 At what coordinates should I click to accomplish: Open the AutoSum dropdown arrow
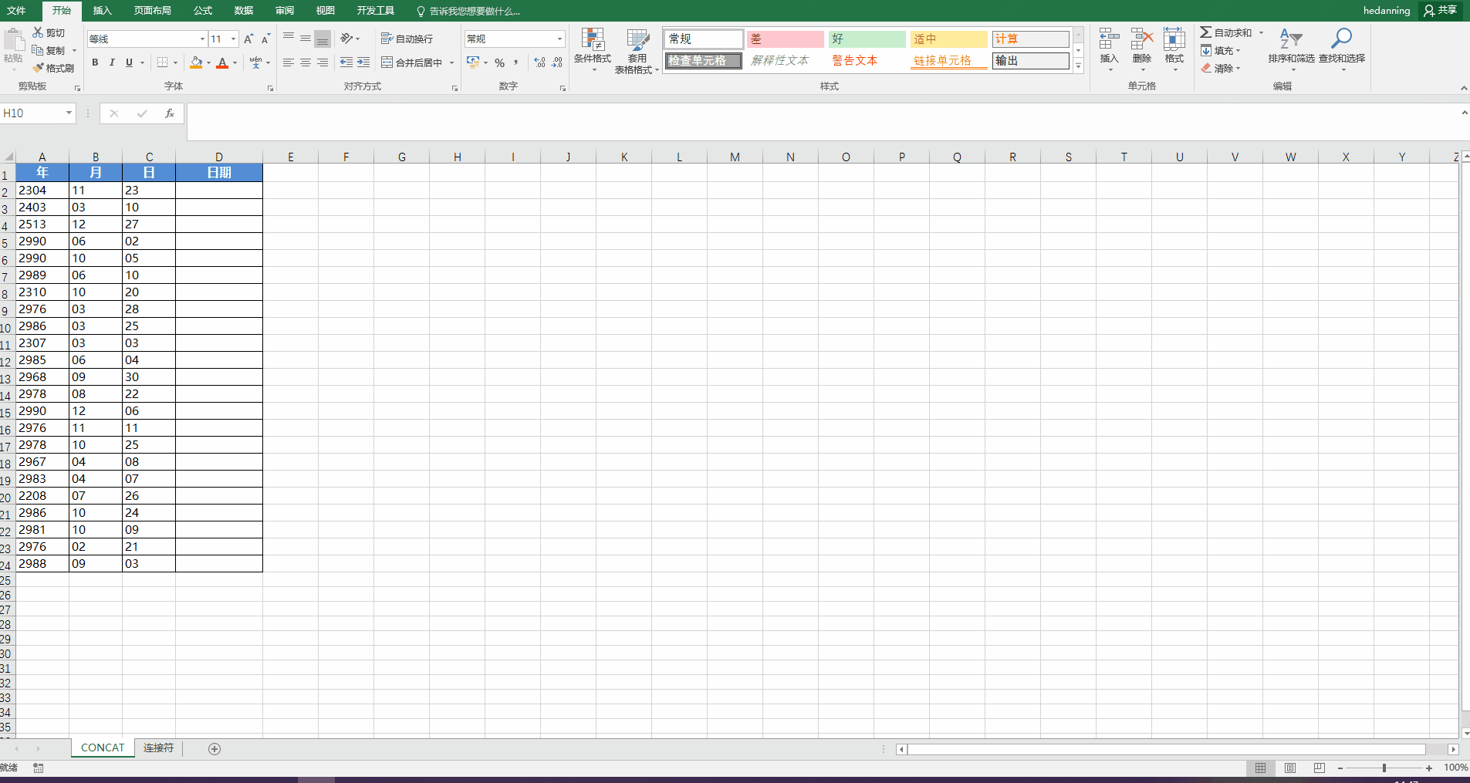[1262, 32]
